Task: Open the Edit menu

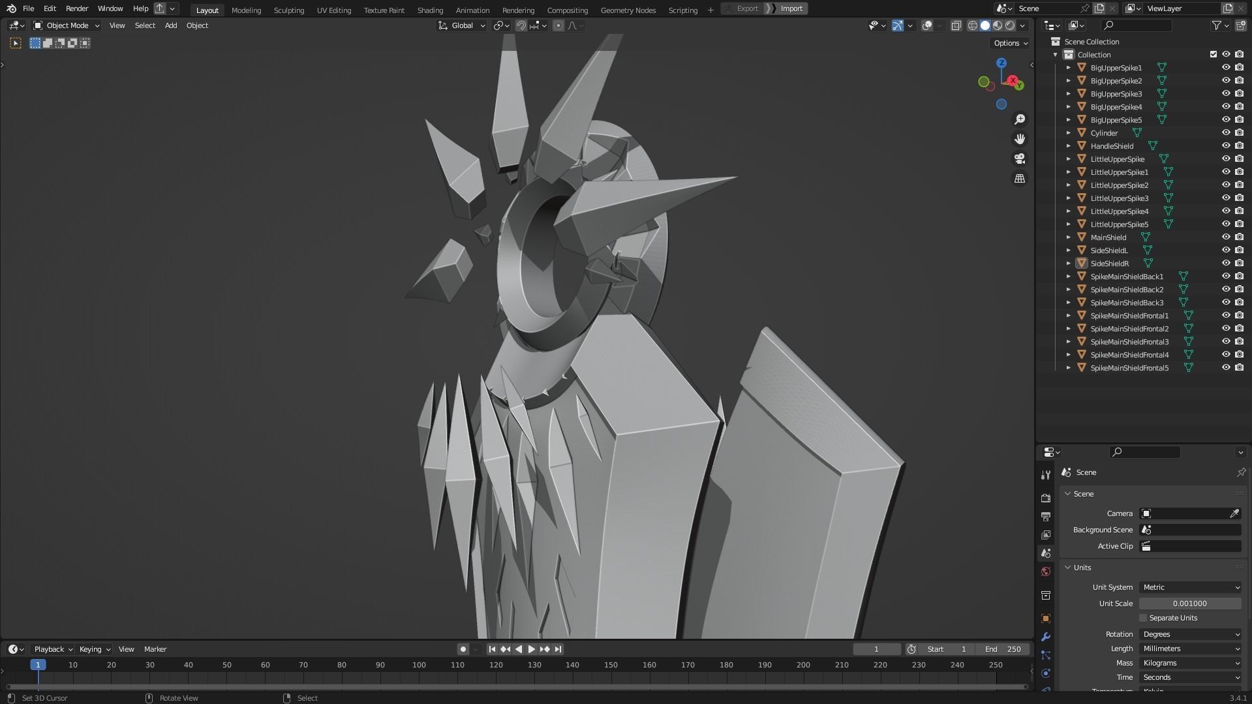Action: pyautogui.click(x=50, y=8)
